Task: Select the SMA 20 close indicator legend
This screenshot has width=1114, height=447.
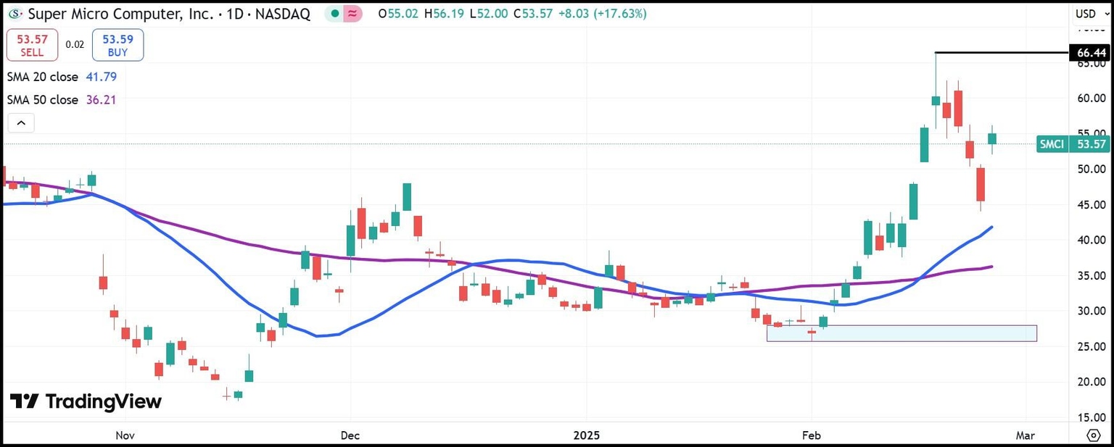Action: pos(62,76)
